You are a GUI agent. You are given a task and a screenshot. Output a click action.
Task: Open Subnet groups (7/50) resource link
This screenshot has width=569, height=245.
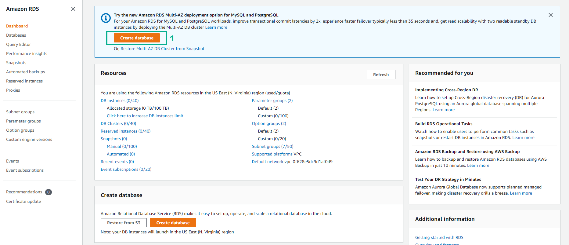(272, 146)
